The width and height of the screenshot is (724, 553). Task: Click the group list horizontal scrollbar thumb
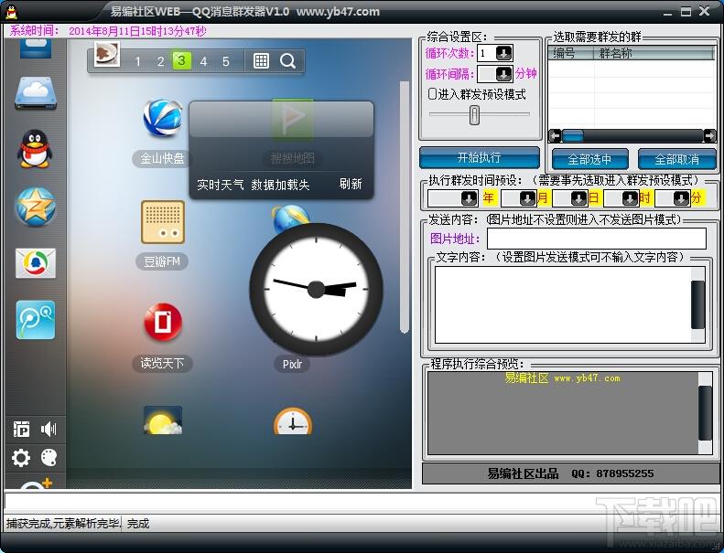[x=573, y=135]
